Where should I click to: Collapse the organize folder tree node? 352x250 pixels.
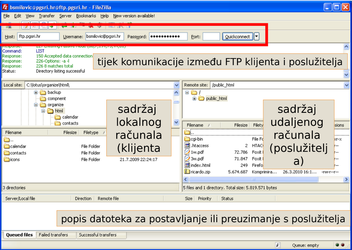[x=36, y=105]
